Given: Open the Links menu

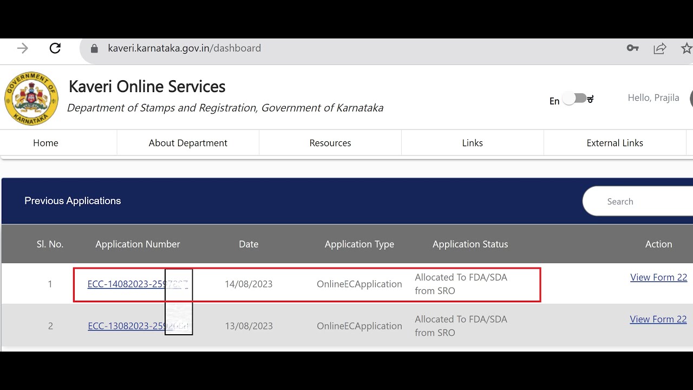Looking at the screenshot, I should (x=473, y=143).
